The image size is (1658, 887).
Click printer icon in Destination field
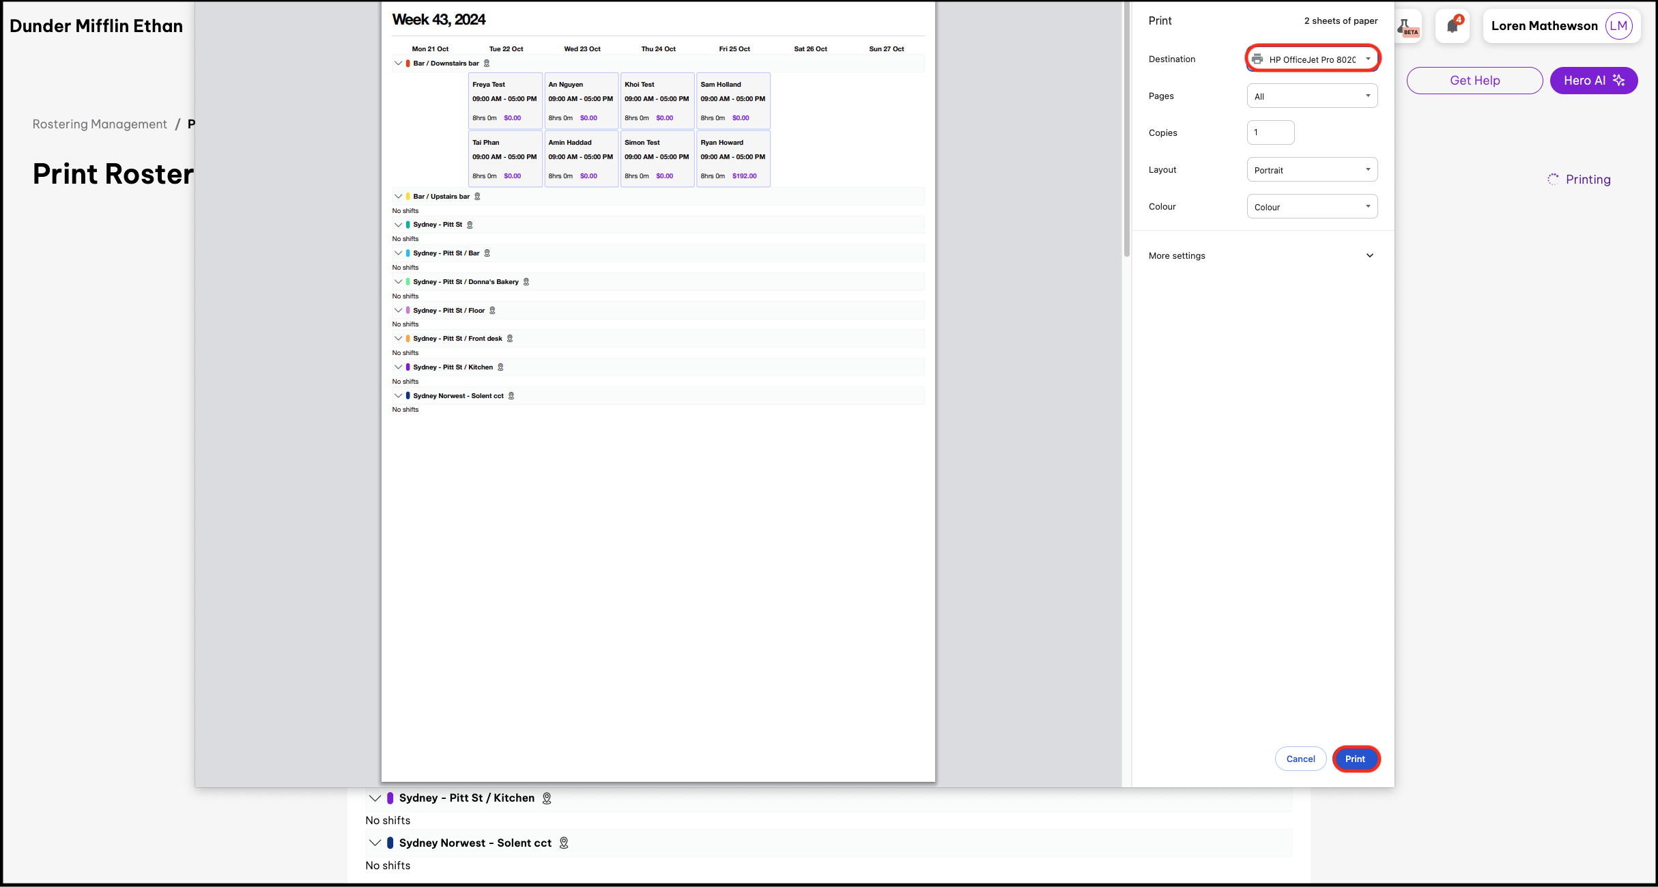pyautogui.click(x=1257, y=59)
